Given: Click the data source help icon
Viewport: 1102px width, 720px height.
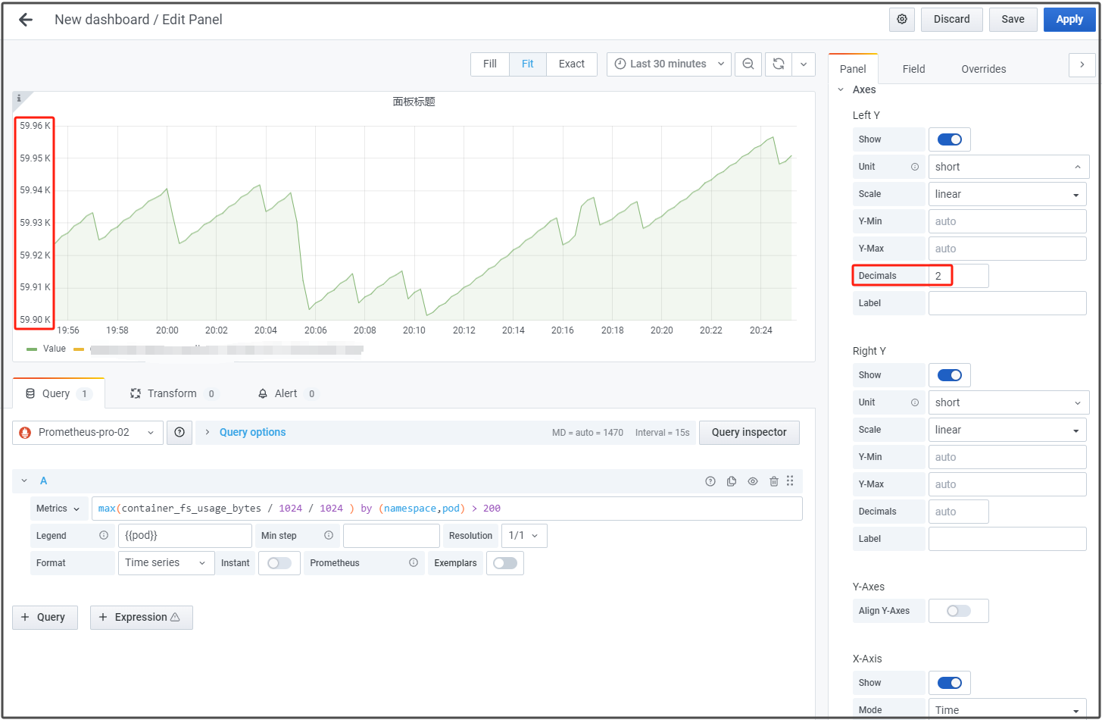Looking at the screenshot, I should tap(180, 433).
